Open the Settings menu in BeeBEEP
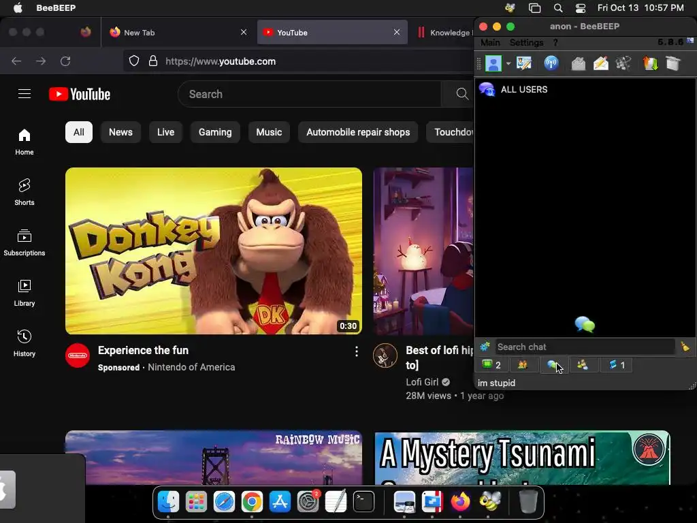697x523 pixels. 526,43
